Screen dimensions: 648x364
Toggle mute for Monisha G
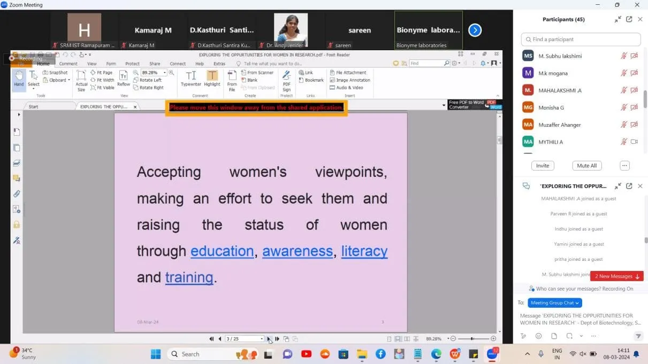click(x=623, y=107)
